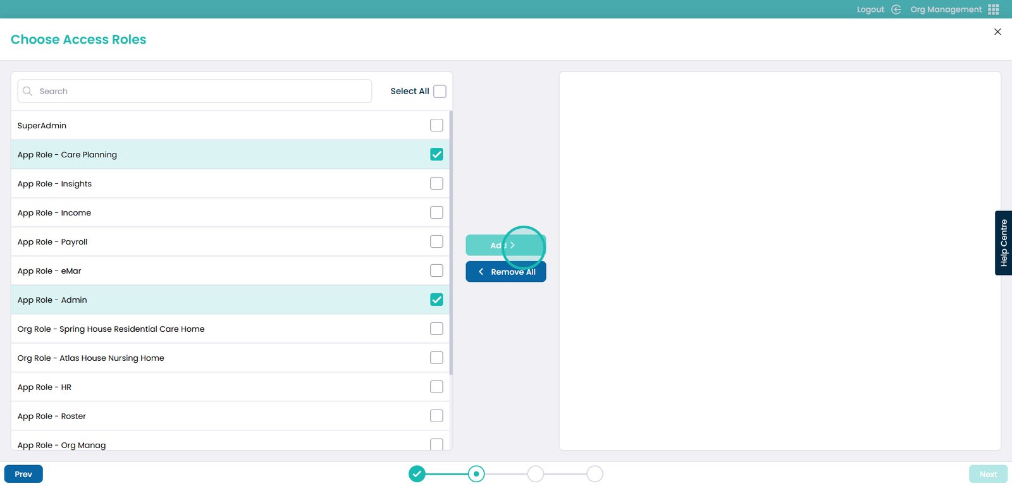Select the SuperAdmin row text
This screenshot has width=1012, height=486.
tap(42, 126)
